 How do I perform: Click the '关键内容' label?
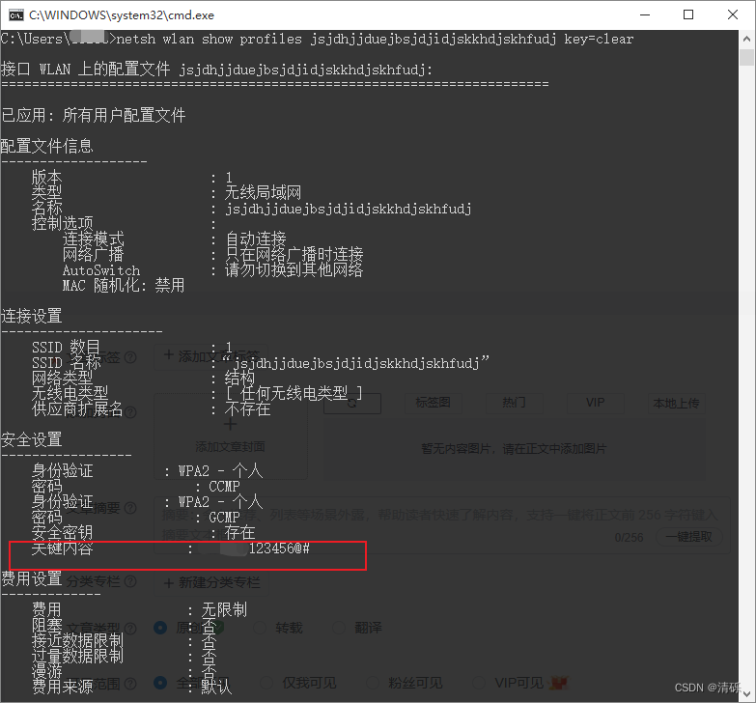(62, 548)
